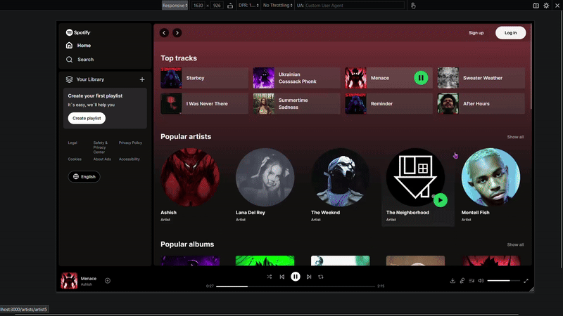Open Montell Fish artist card
This screenshot has height=316, width=563.
[491, 185]
